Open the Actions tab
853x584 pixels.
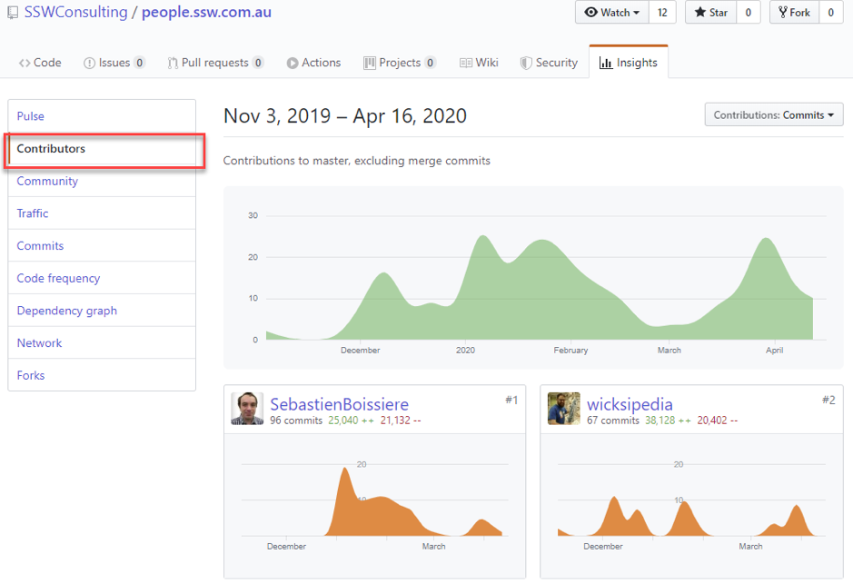(x=313, y=63)
